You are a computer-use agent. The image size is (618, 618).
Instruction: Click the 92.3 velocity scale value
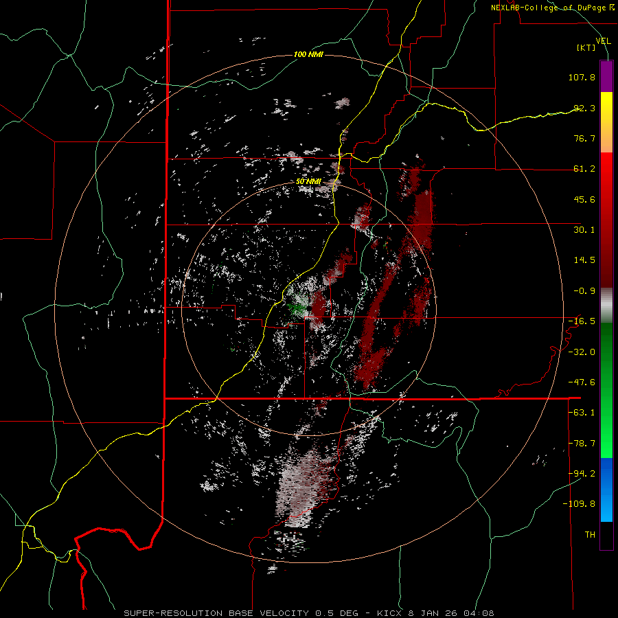pos(584,108)
